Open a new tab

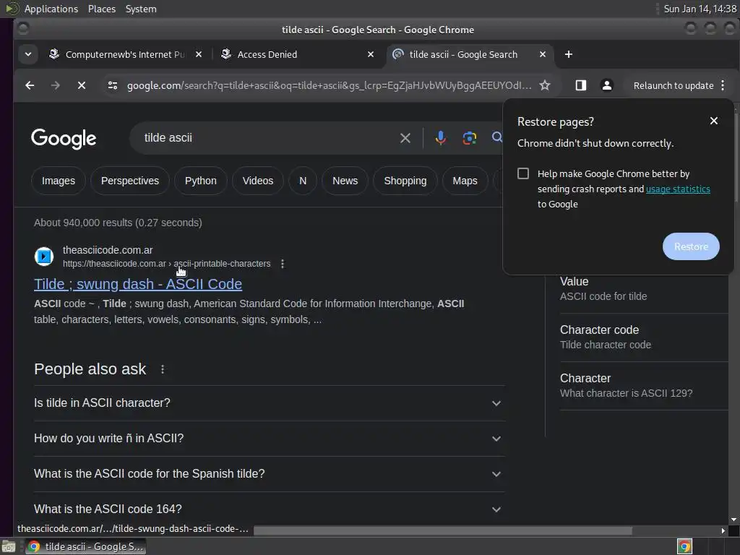(x=569, y=54)
